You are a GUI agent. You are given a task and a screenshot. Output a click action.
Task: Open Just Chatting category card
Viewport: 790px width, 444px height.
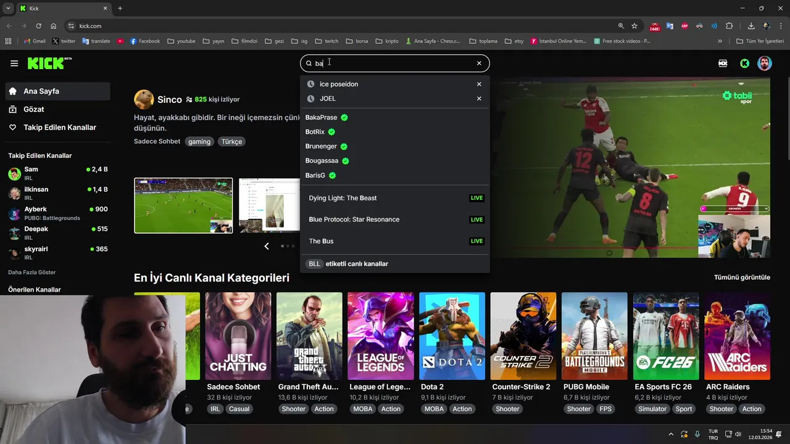pos(238,336)
